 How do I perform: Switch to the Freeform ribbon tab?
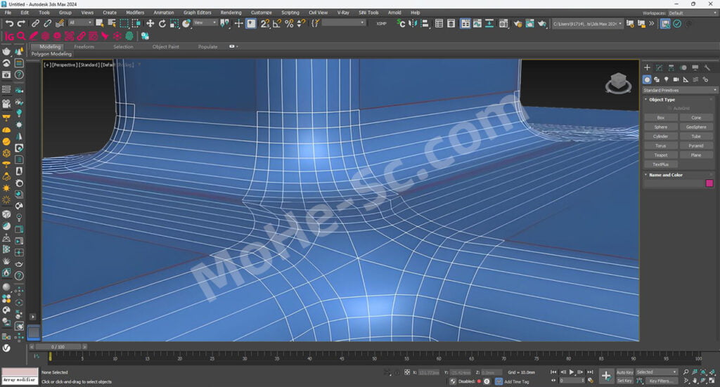click(x=84, y=47)
